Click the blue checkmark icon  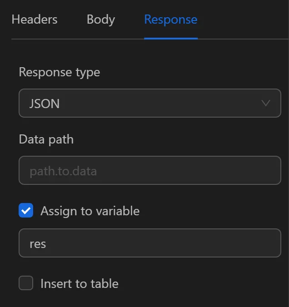26,211
